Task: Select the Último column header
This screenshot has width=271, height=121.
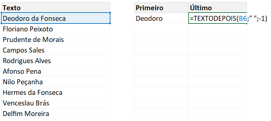Action: [217, 7]
